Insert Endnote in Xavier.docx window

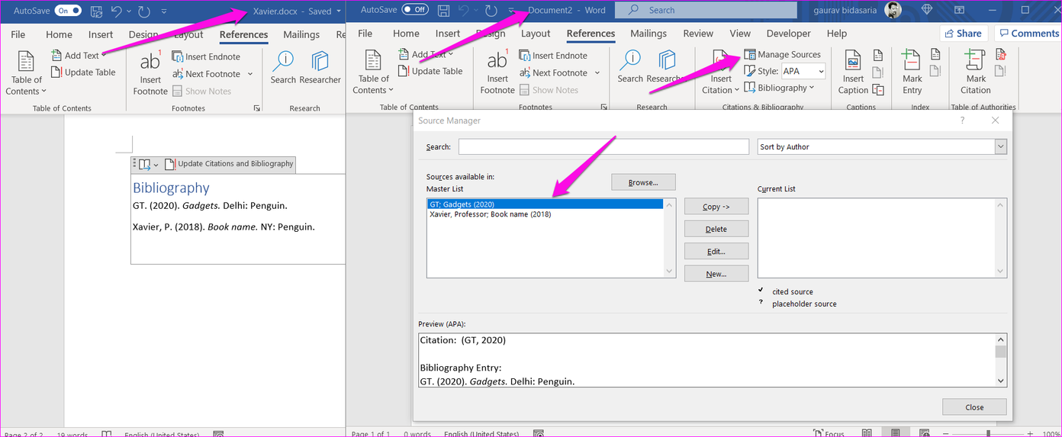[206, 56]
